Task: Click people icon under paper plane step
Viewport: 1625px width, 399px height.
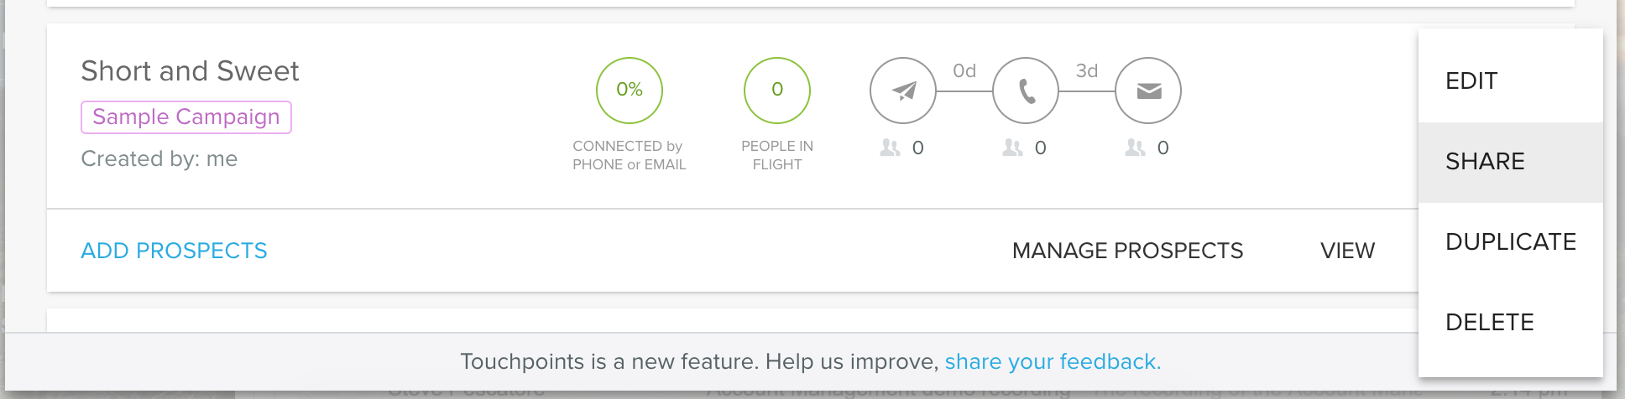Action: (x=890, y=148)
